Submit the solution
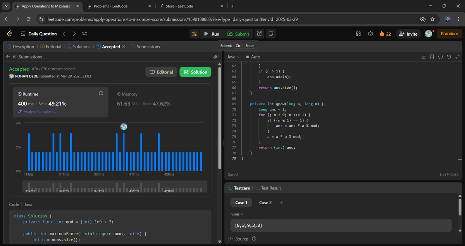Screen dimensions: 465x246 click(x=238, y=34)
